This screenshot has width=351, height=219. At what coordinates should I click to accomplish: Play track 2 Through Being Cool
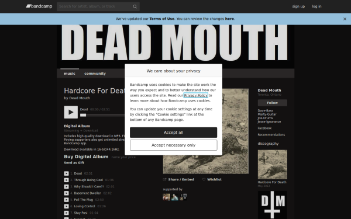coord(67,180)
